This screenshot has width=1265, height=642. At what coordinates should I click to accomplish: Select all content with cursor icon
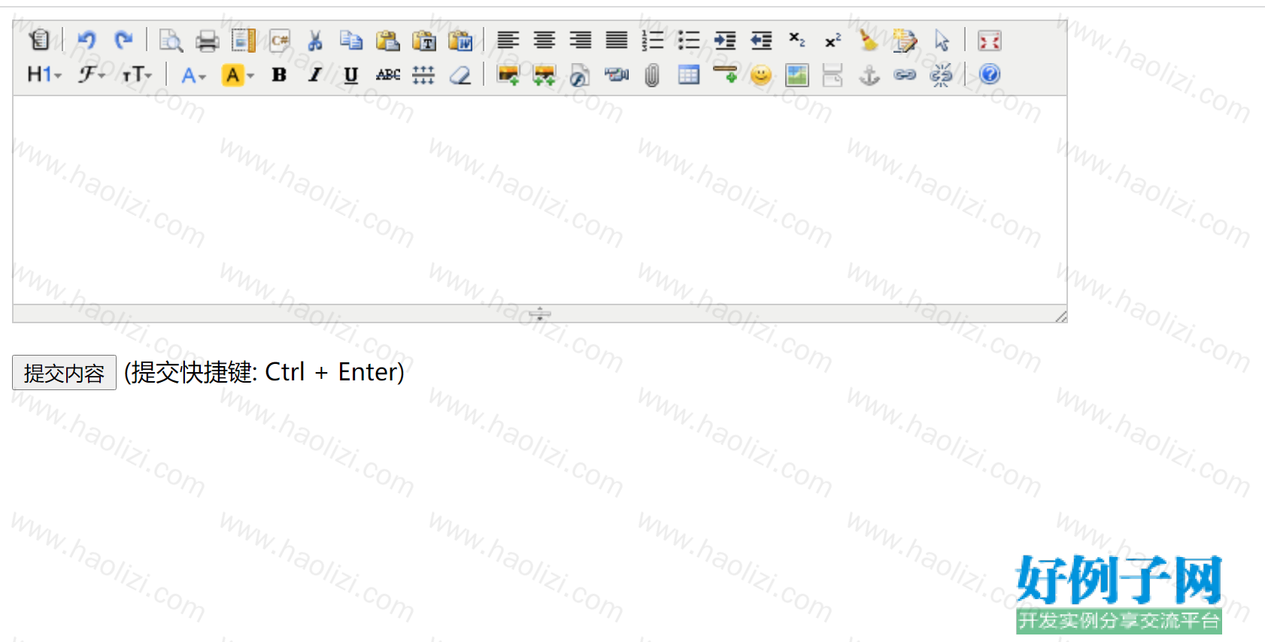pos(942,40)
